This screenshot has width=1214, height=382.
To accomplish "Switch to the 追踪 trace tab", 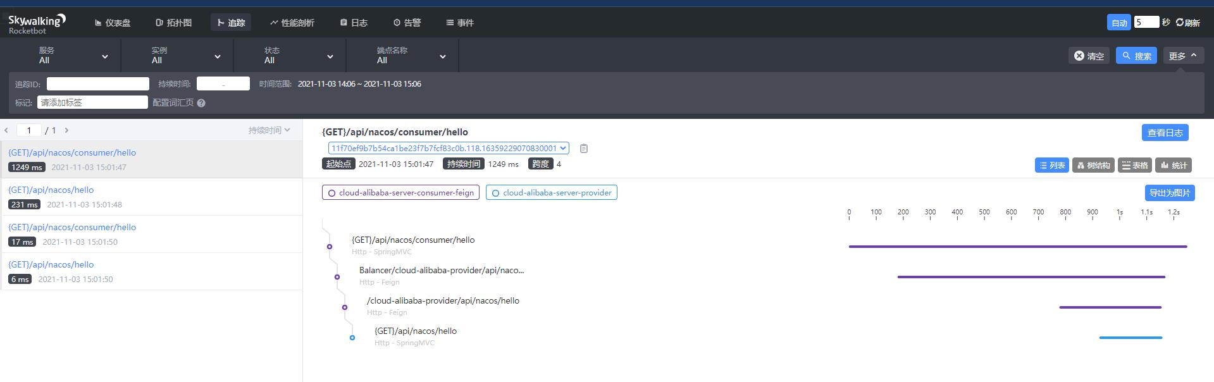I will [x=231, y=23].
